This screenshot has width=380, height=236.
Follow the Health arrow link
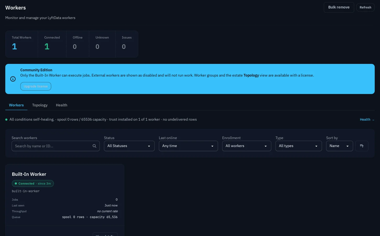(x=367, y=120)
